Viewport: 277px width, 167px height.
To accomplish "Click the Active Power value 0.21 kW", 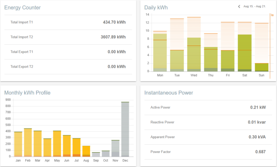I will point(258,107).
